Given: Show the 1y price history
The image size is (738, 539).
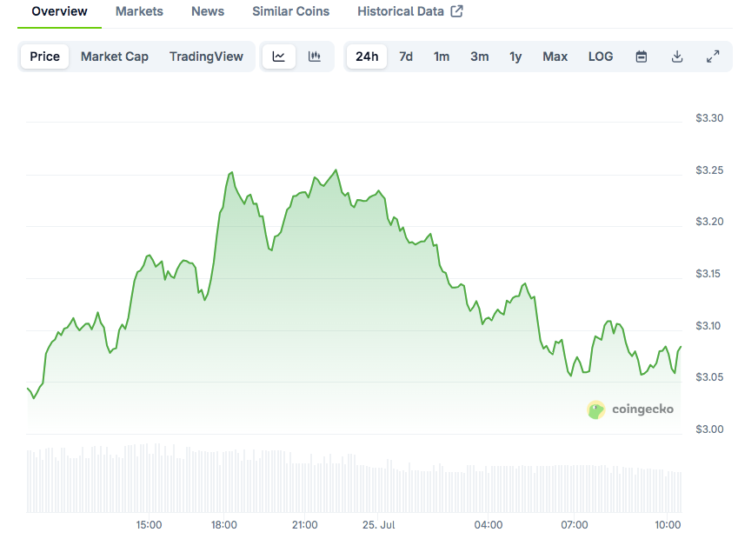Looking at the screenshot, I should point(515,57).
